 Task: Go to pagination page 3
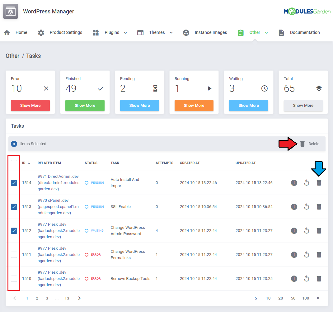coord(47,298)
